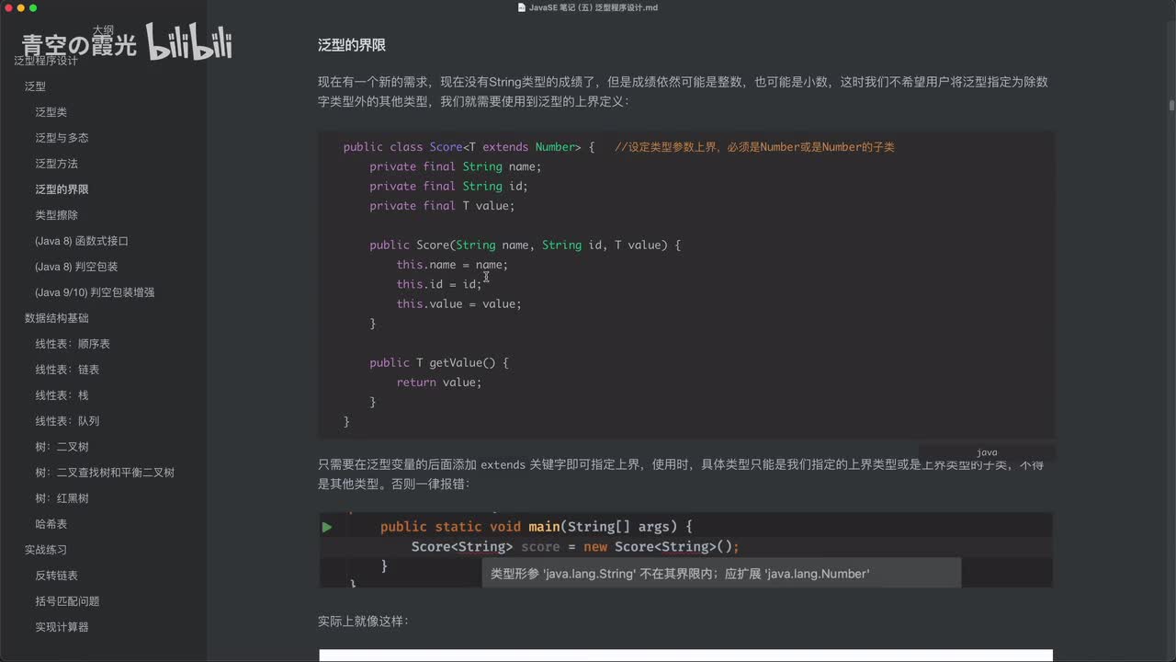Jump to 泛型类 section in outline
This screenshot has width=1176, height=662.
click(x=51, y=112)
